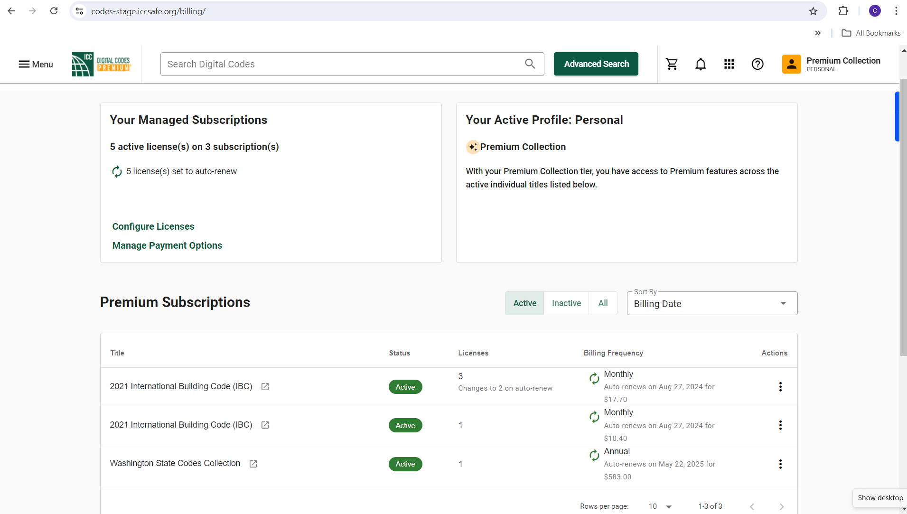Click the Status column header

[400, 353]
